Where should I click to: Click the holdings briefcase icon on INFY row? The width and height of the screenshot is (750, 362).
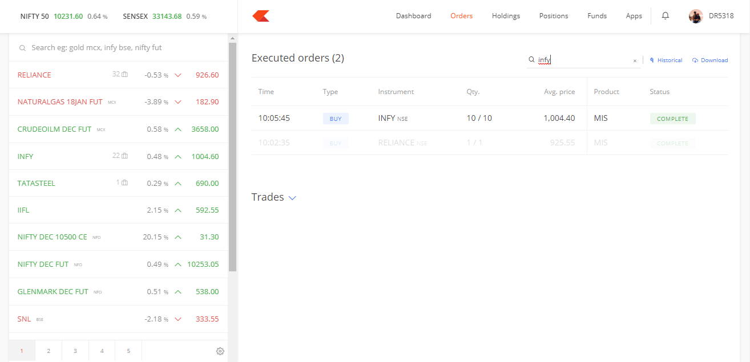click(124, 156)
